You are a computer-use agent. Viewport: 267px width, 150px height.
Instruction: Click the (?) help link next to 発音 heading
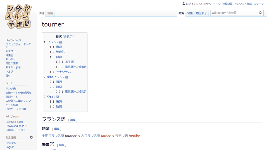[52, 144]
